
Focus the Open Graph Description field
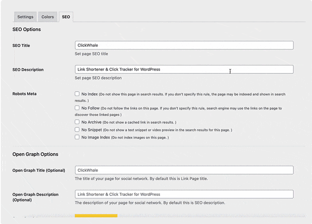pos(184,194)
